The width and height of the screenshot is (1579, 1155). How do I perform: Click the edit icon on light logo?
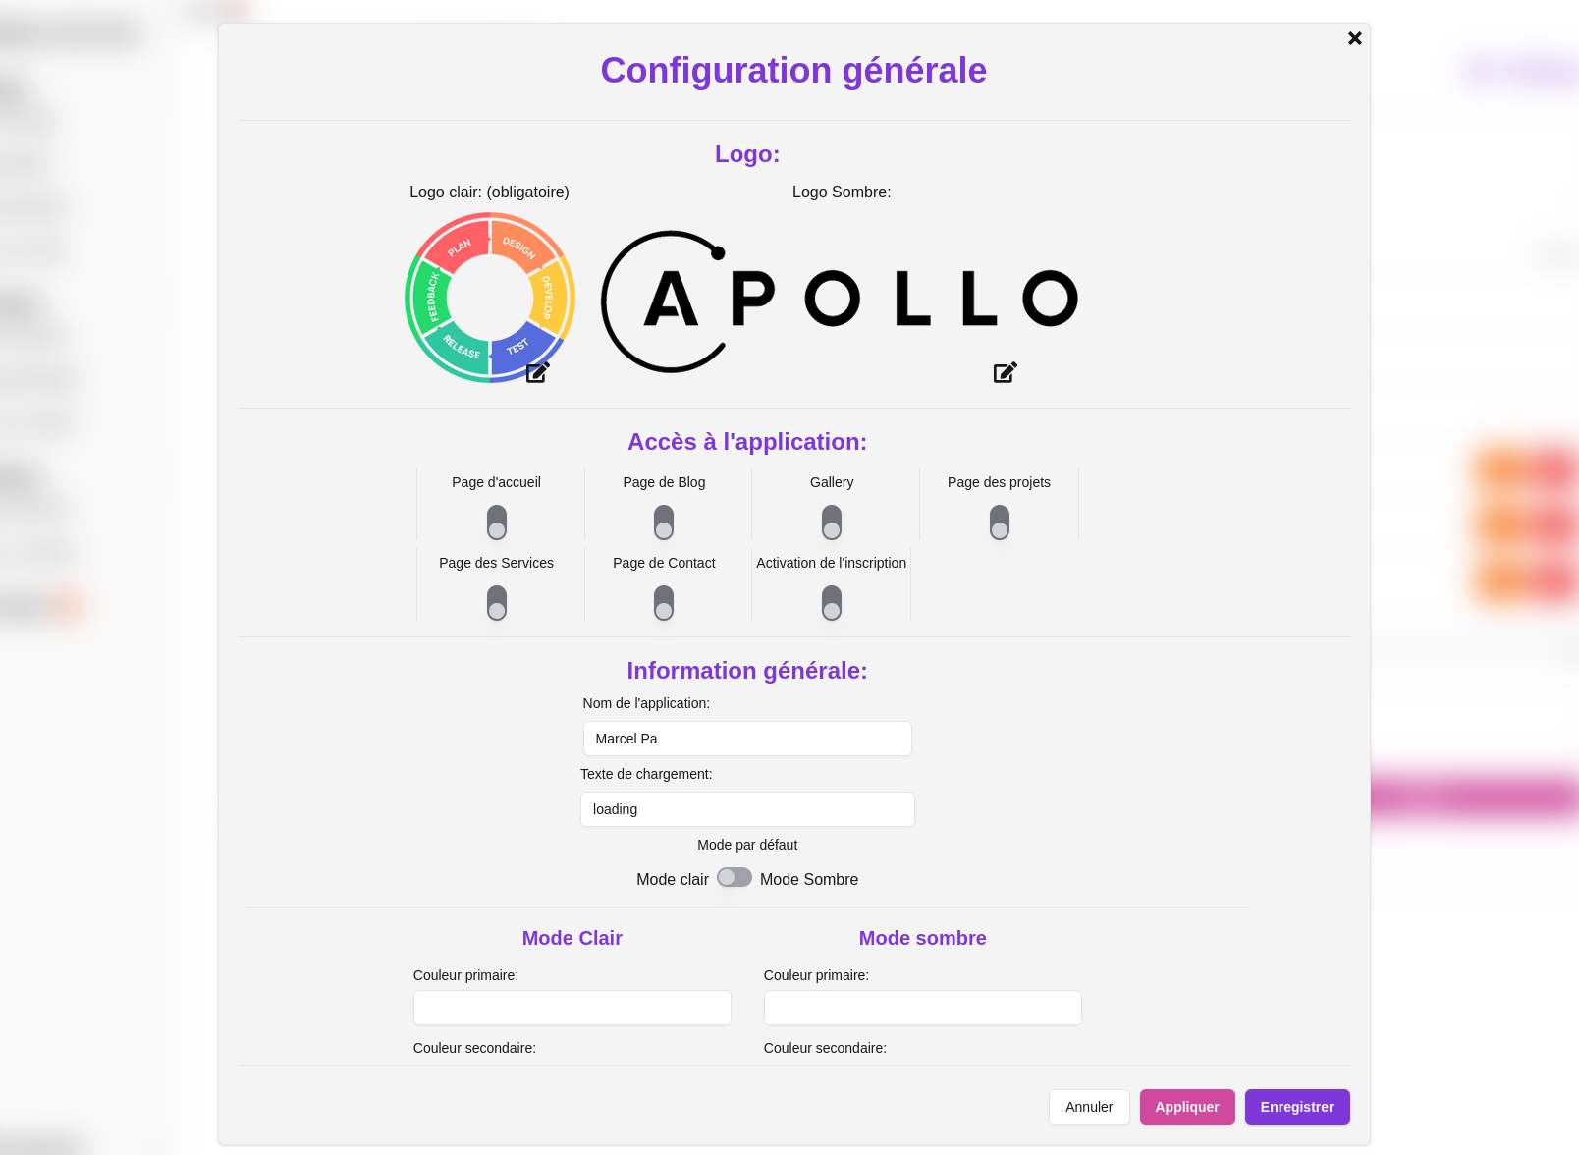pos(537,372)
